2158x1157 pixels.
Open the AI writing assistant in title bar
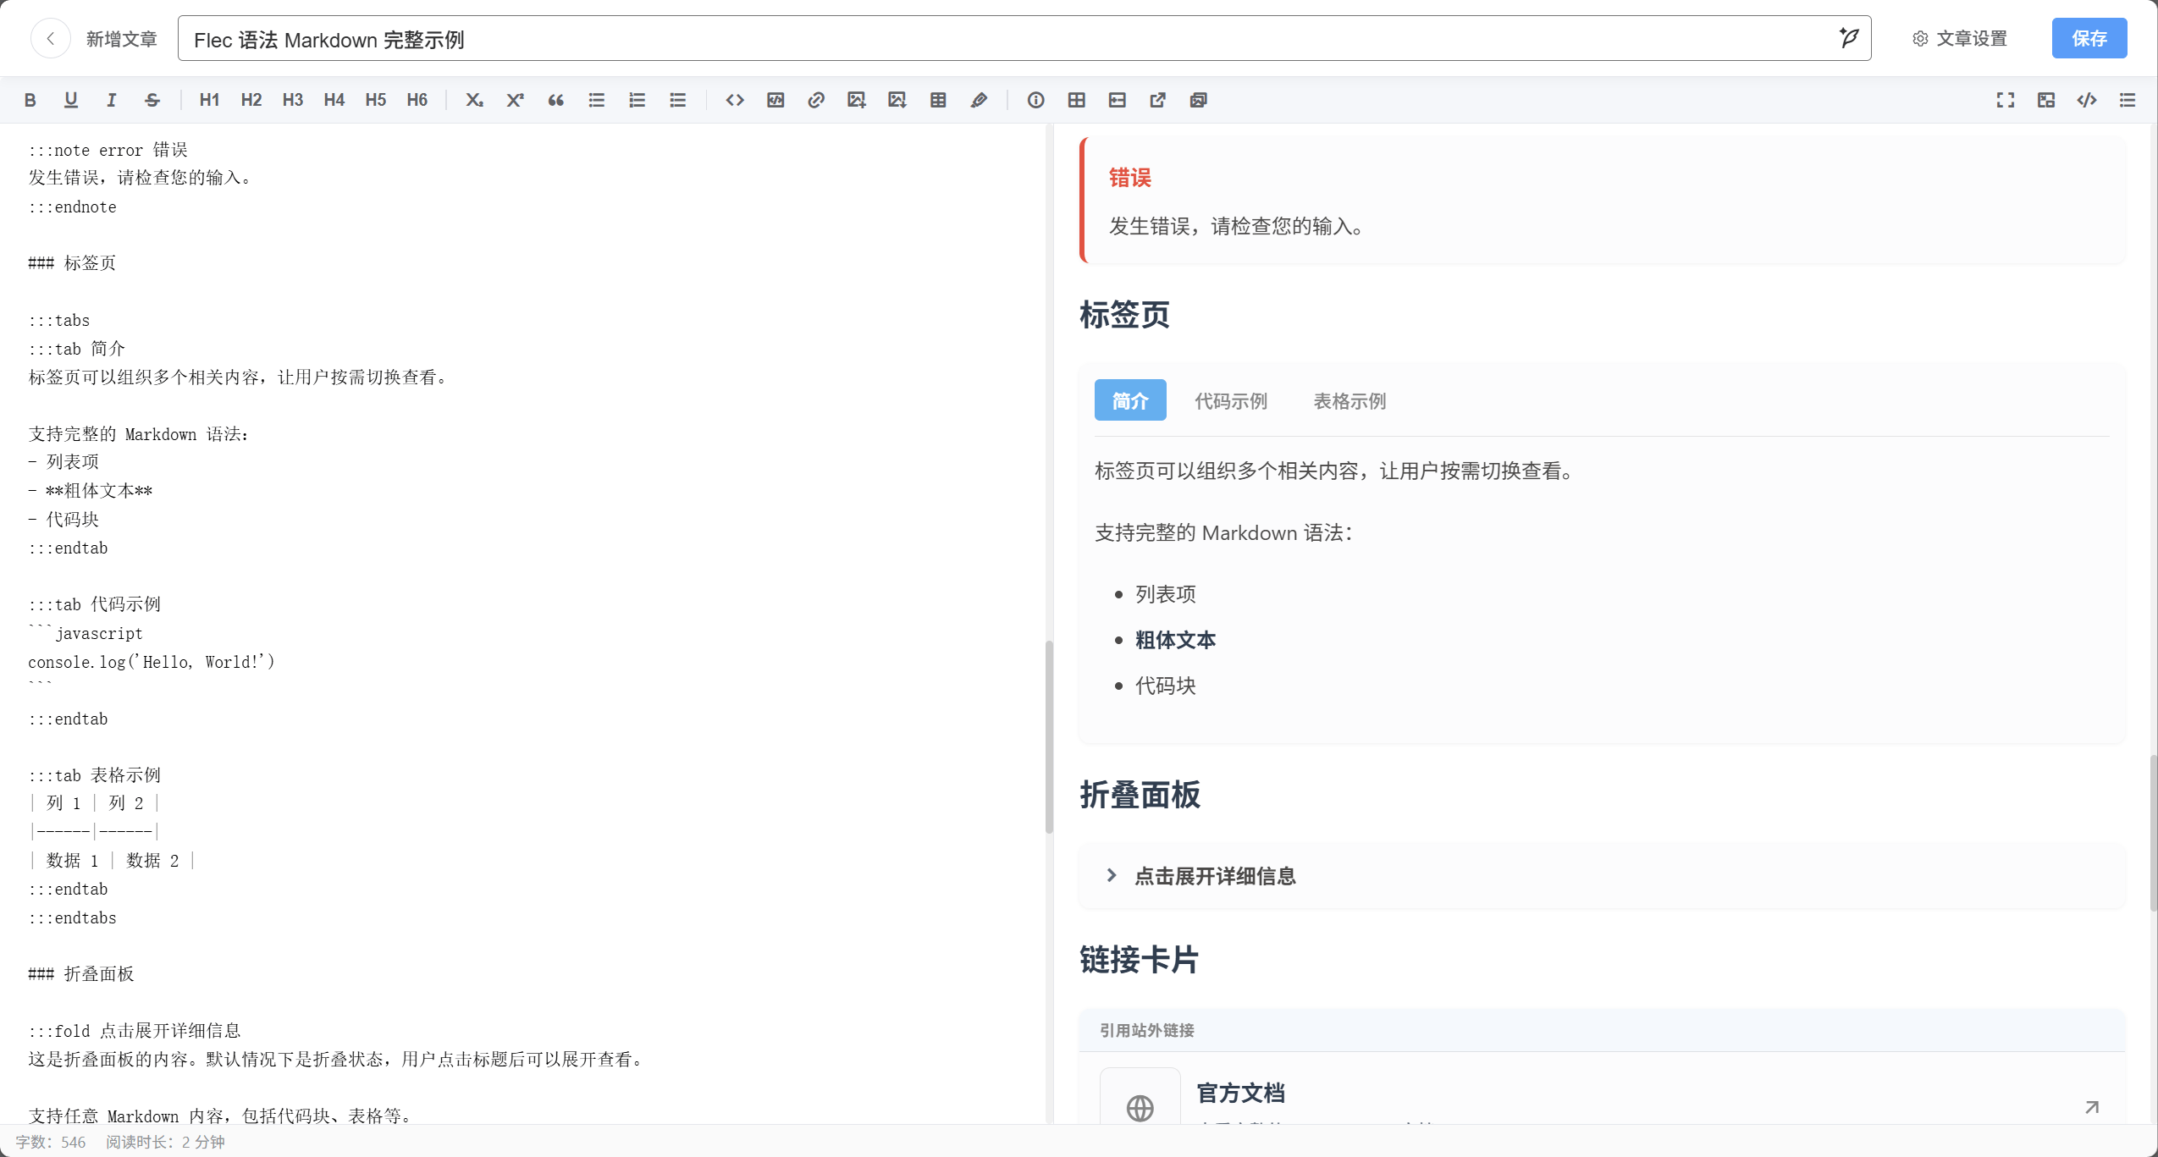(x=1849, y=38)
